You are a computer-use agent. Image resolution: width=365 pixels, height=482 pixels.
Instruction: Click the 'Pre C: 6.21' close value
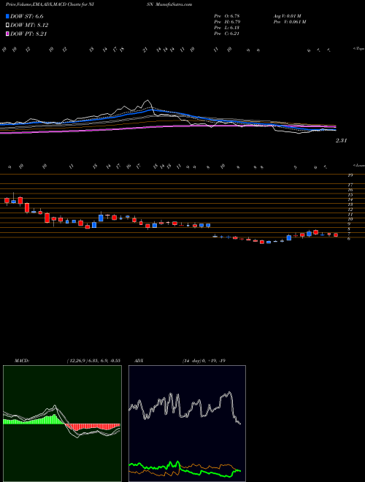(227, 34)
